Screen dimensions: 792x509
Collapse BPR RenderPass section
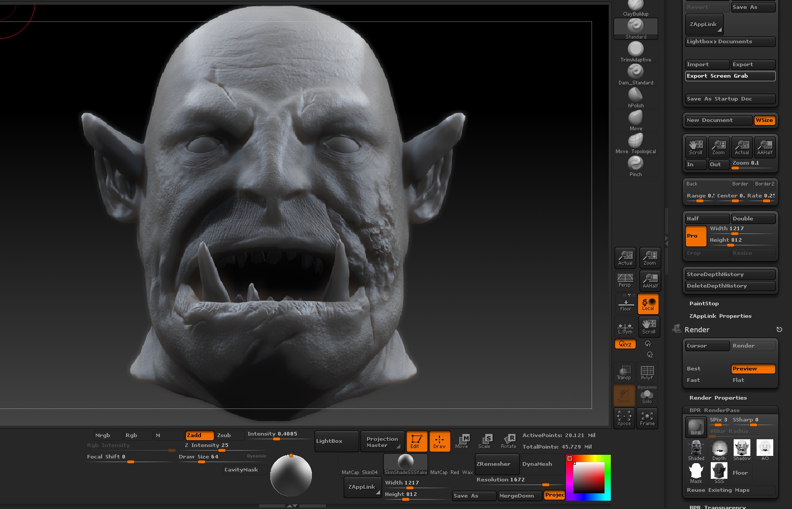pyautogui.click(x=714, y=410)
